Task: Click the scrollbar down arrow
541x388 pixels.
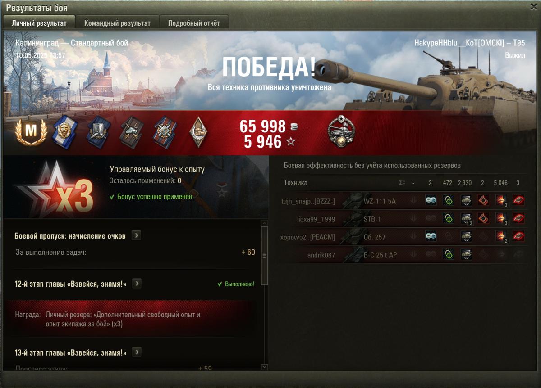Action: pyautogui.click(x=265, y=367)
